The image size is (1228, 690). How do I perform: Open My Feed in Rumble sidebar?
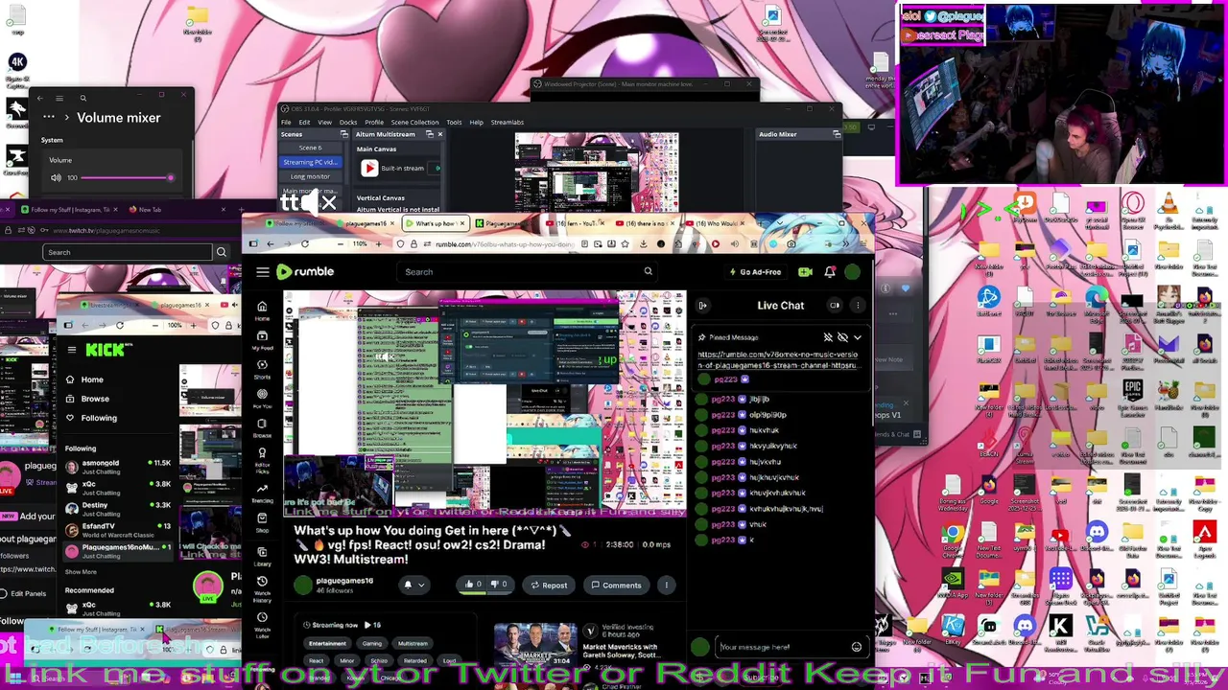pos(261,339)
